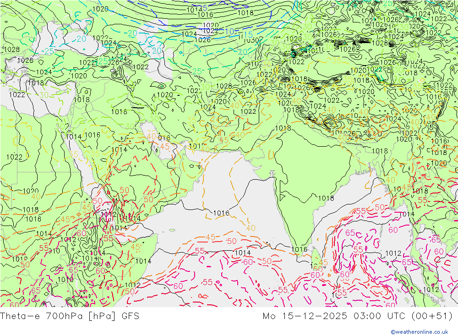Viewport: 458px width, 336px height.
Task: Click the 'Mo 15-12-2025 03:00 UTC (00+51)' timestamp
Action: 358,316
